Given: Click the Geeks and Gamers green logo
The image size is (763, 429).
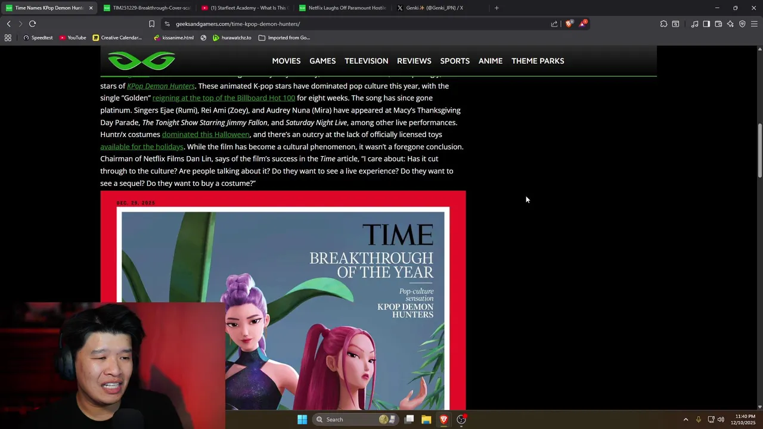Looking at the screenshot, I should [141, 61].
